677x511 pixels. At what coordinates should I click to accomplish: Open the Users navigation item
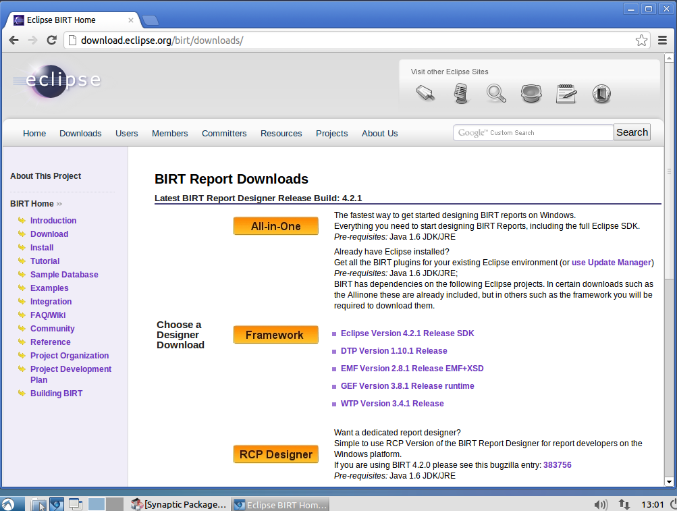[x=126, y=134]
